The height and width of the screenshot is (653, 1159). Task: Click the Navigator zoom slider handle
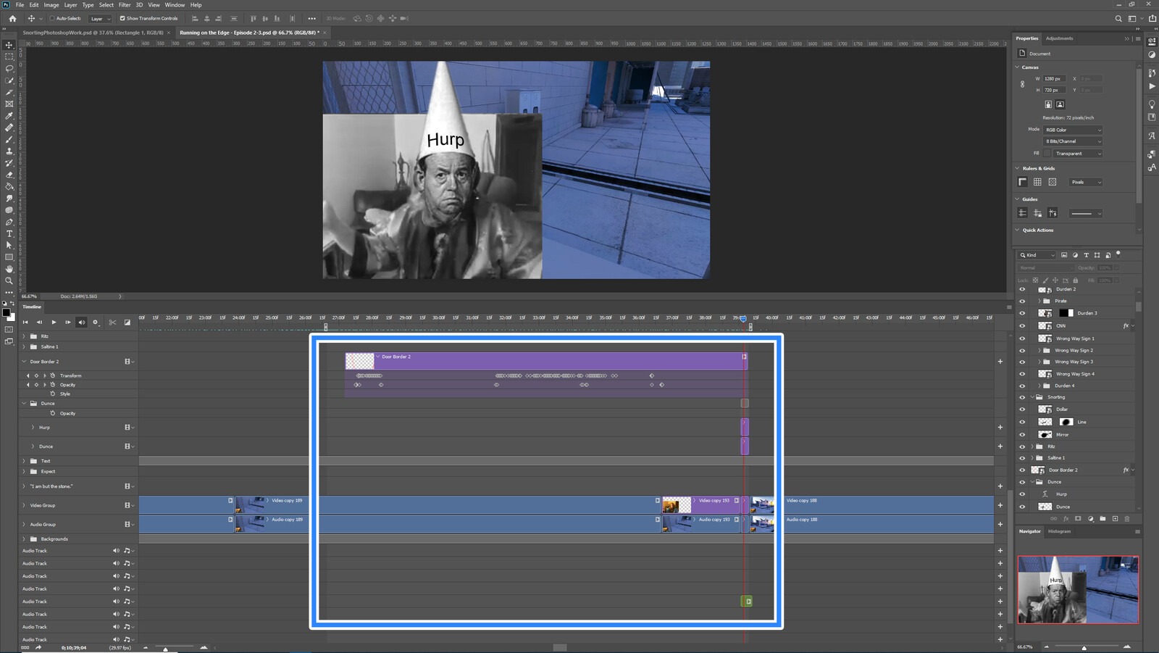1084,647
